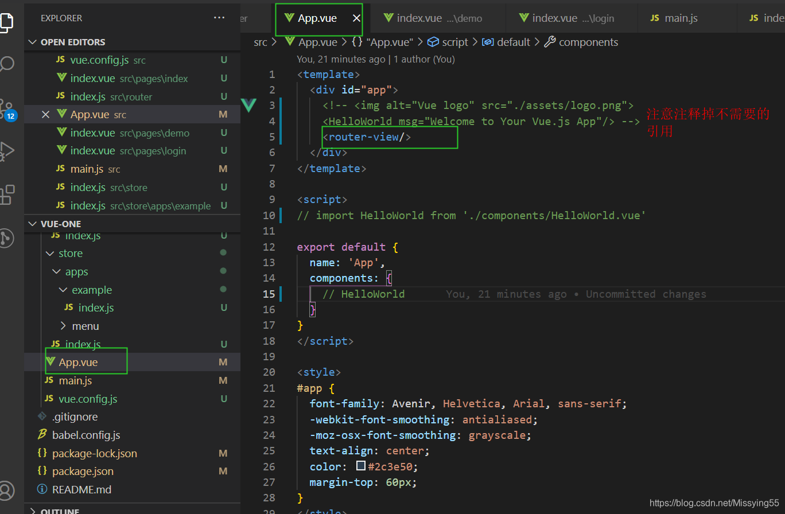The image size is (785, 514).
Task: Click the components breadcrumb segment
Action: (581, 42)
